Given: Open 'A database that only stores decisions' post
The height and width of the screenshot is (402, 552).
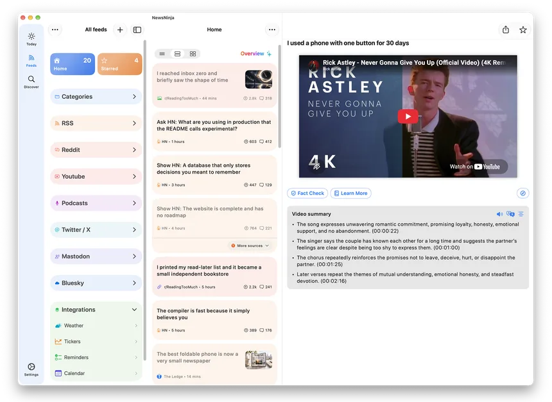Looking at the screenshot, I should (x=214, y=175).
